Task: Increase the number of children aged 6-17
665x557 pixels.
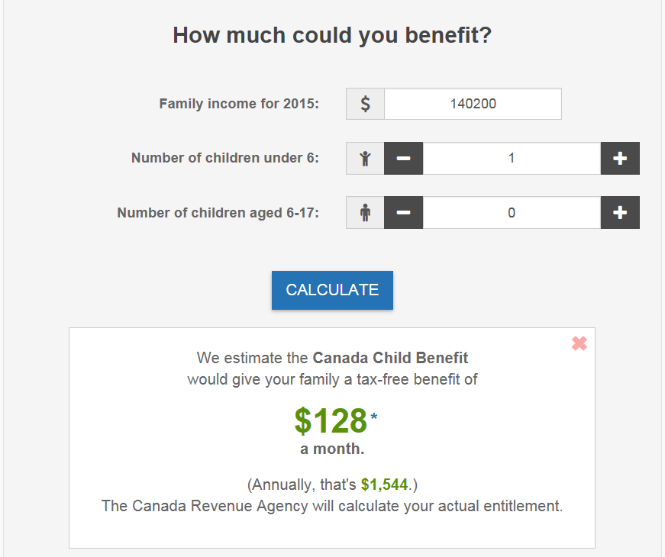Action: [x=620, y=213]
